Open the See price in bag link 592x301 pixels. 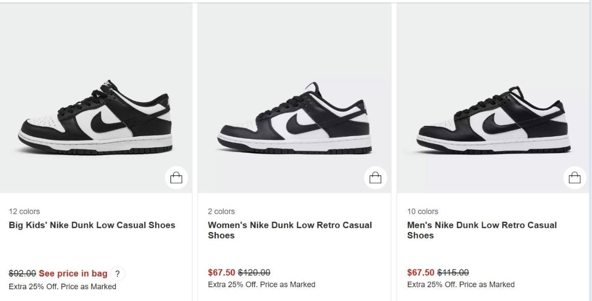coord(72,273)
